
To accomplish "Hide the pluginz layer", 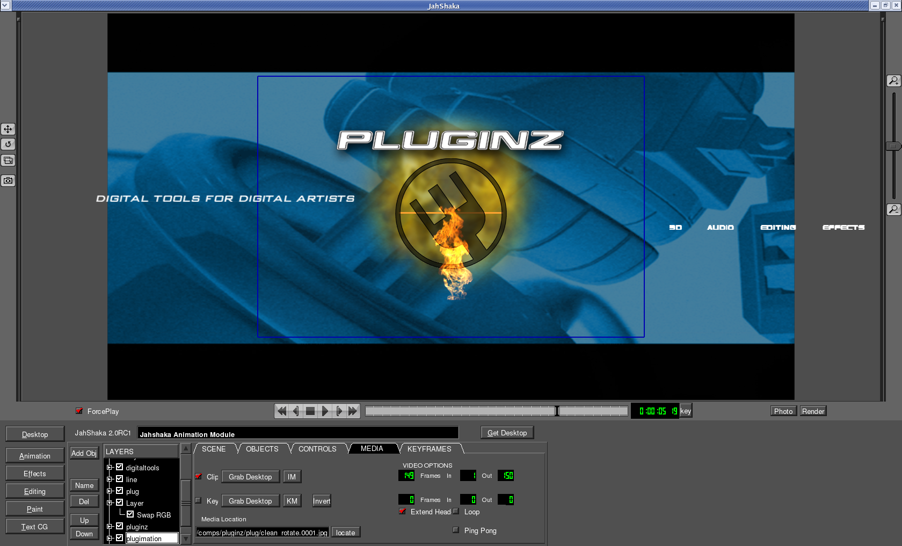I will 120,526.
